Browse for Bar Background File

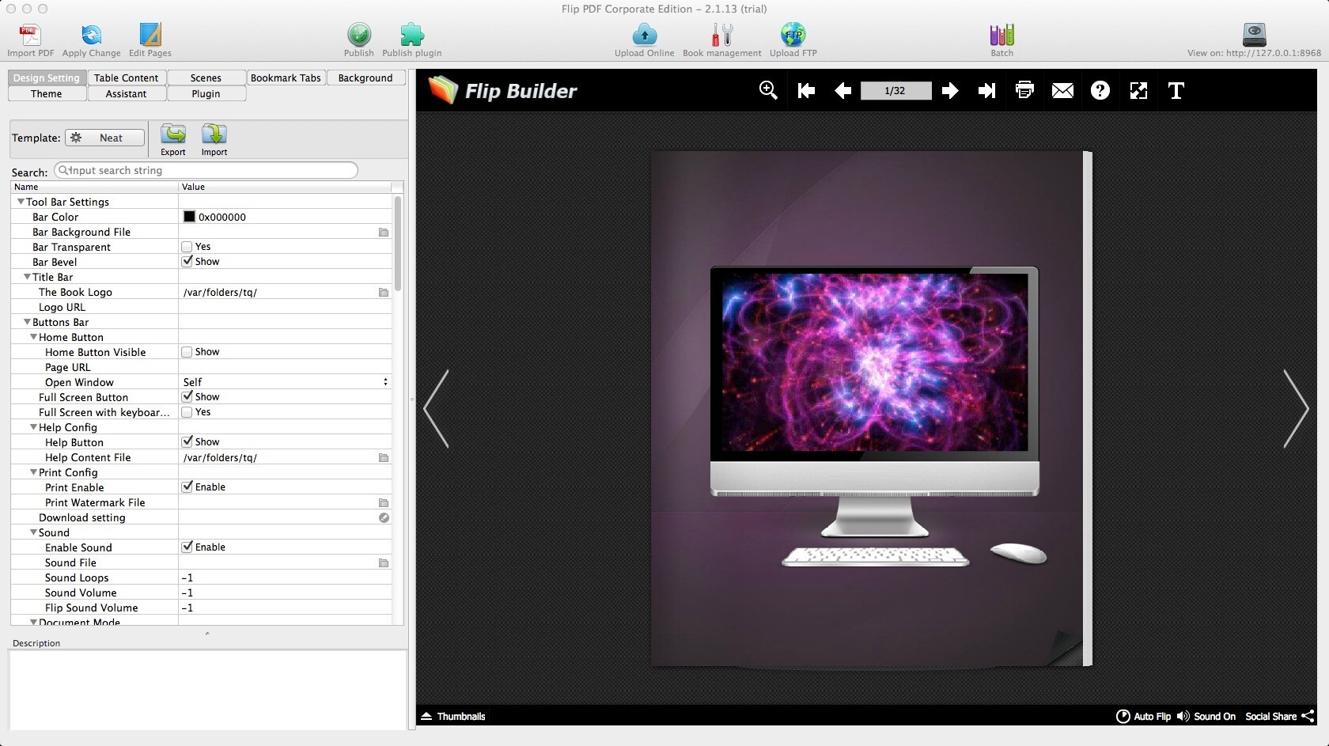[x=384, y=233]
